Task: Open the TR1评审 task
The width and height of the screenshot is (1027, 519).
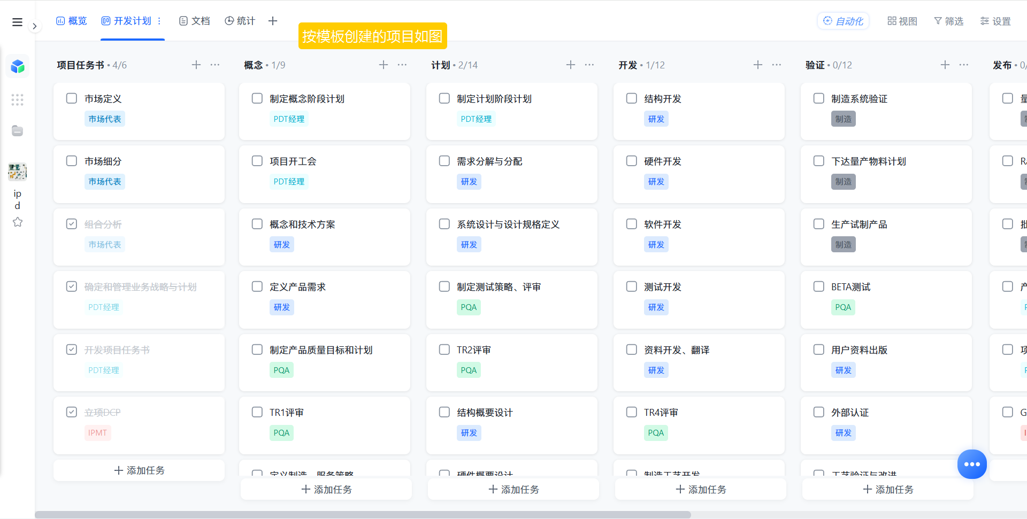Action: pos(325,425)
